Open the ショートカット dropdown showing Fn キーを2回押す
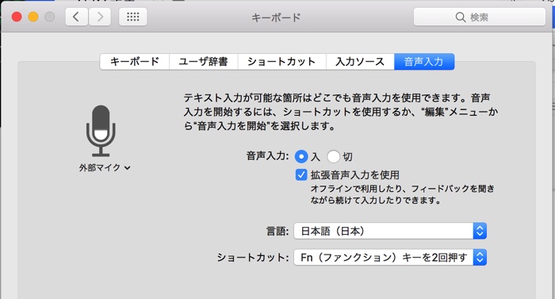Viewport: 555px width, 299px height. [390, 257]
